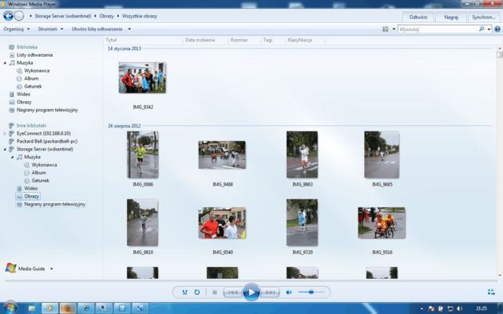Image resolution: width=503 pixels, height=314 pixels.
Task: Mute the sound with the speaker icon
Action: 289,292
